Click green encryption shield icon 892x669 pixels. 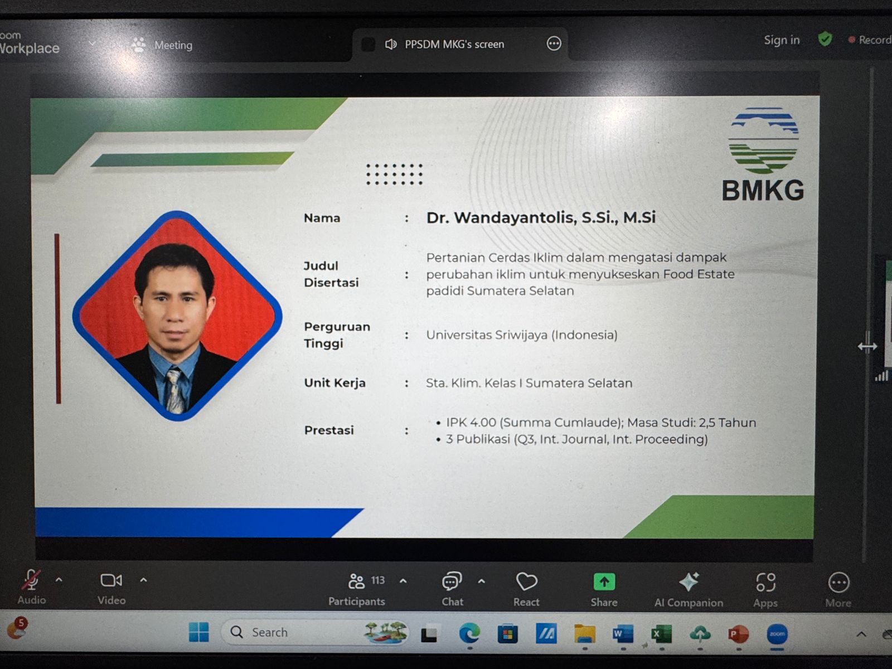825,39
